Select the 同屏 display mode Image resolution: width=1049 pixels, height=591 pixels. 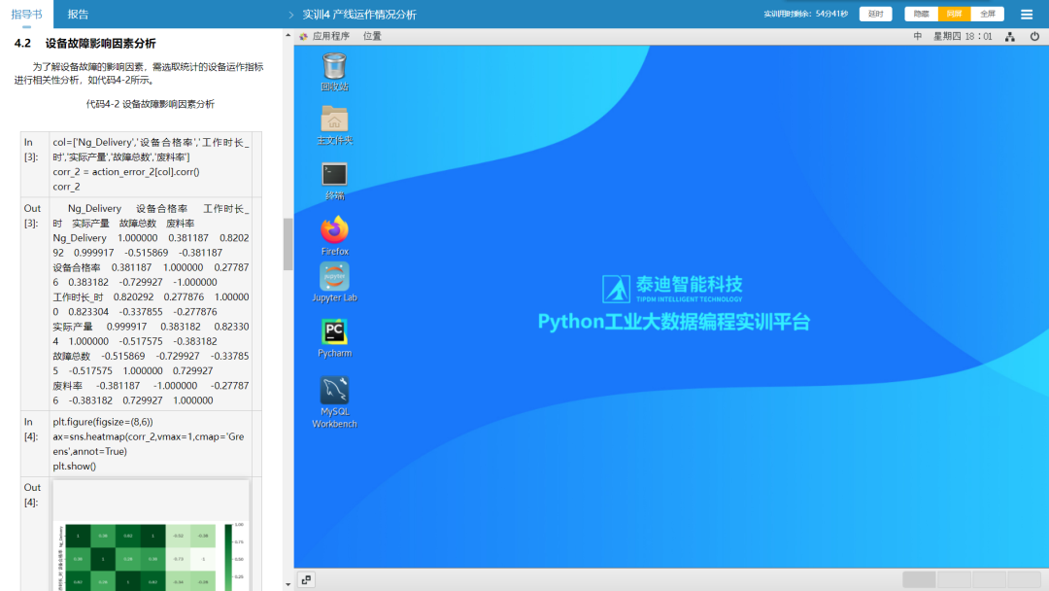coord(954,14)
